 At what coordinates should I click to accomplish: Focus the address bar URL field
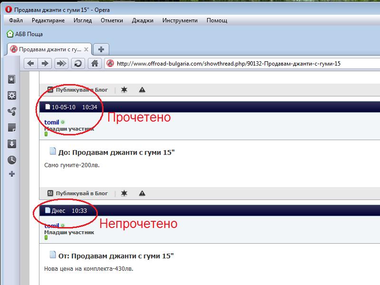point(242,64)
